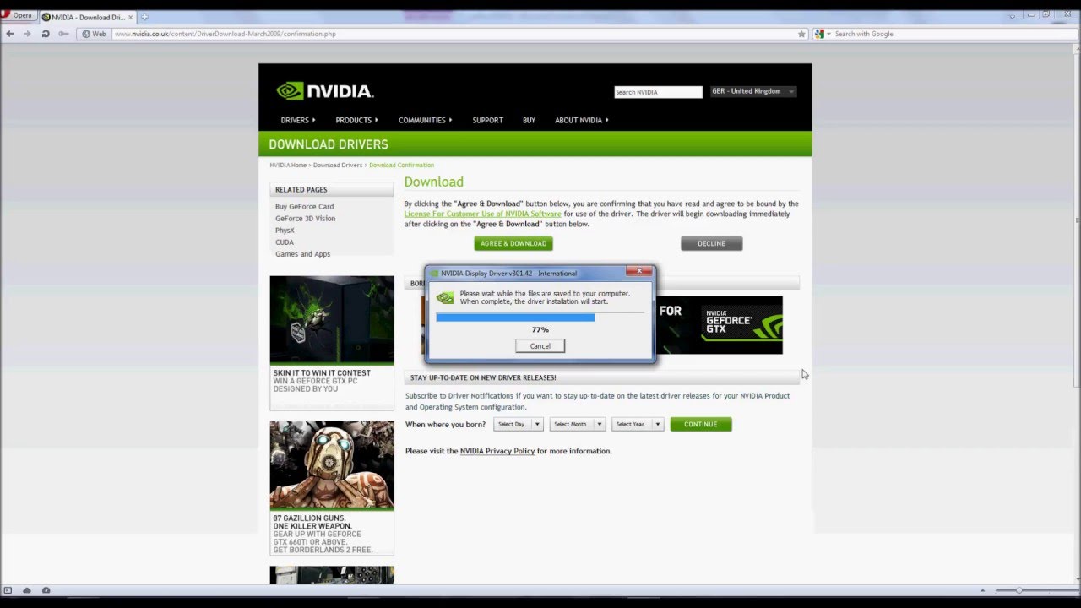This screenshot has width=1081, height=608.
Task: Click the DECLINE button
Action: point(711,243)
